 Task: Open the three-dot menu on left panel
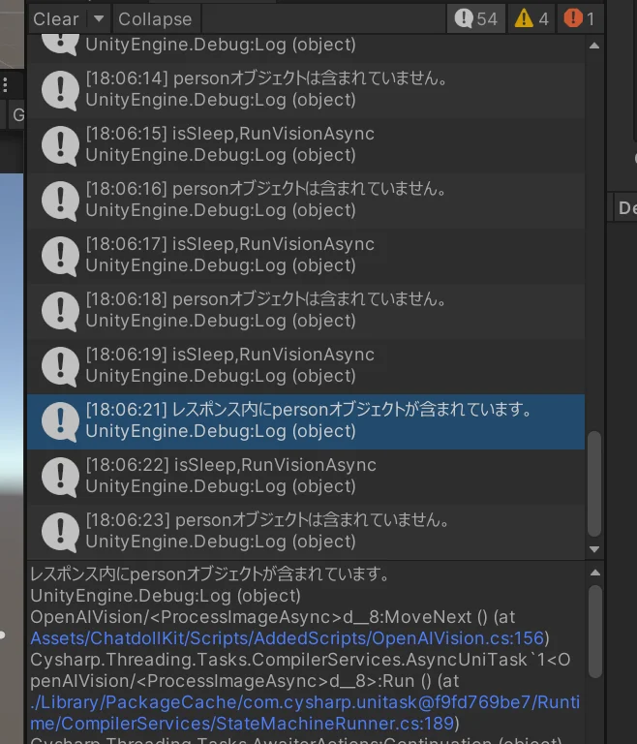(5, 85)
